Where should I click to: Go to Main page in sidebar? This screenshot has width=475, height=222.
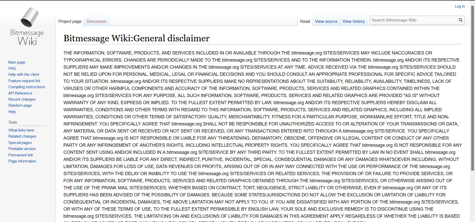pyautogui.click(x=17, y=62)
